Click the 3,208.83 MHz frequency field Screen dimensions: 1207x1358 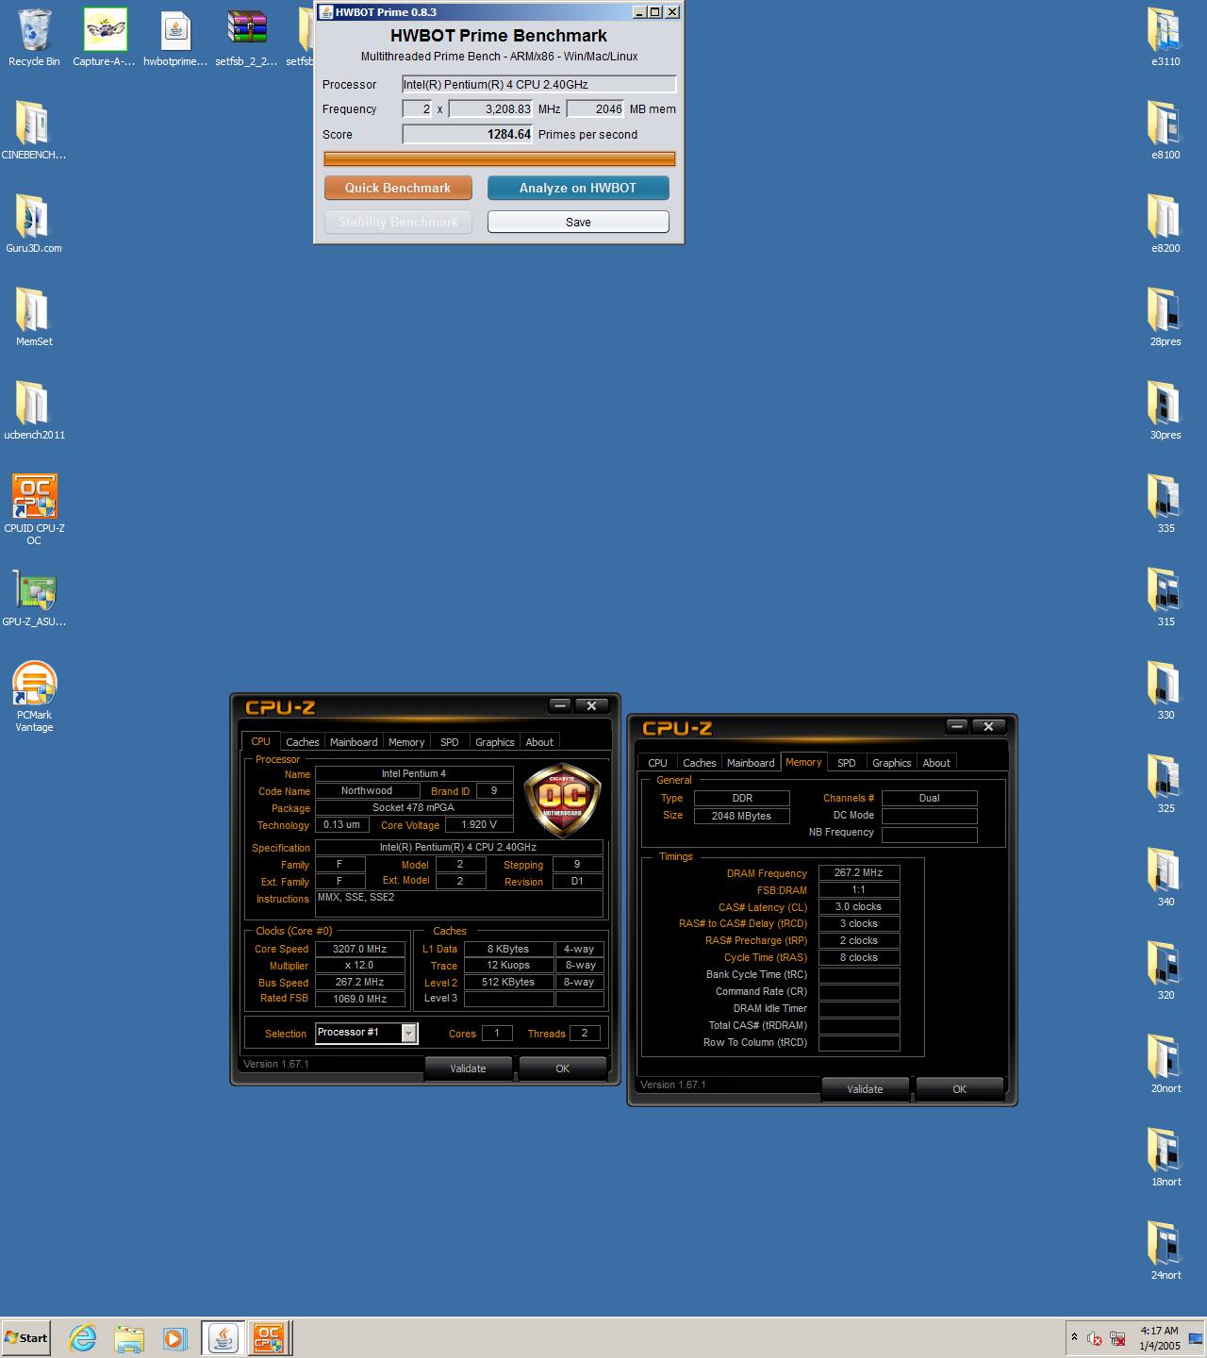coord(490,108)
